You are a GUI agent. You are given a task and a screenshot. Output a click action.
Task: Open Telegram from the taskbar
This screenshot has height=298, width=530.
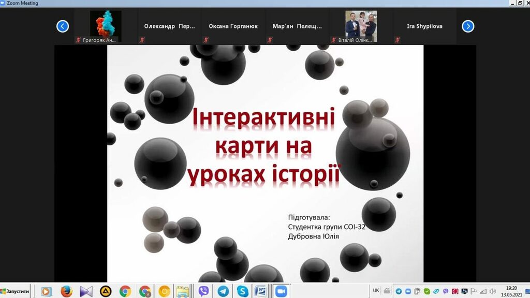coord(223,291)
